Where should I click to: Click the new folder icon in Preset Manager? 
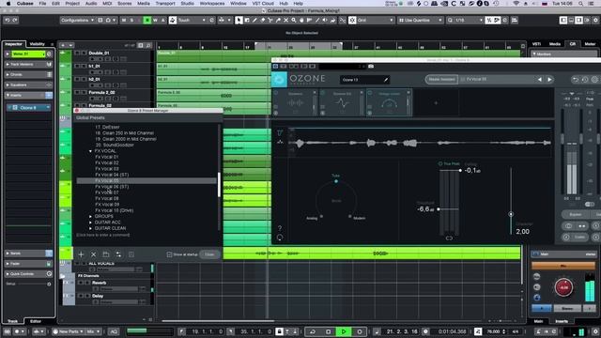[106, 254]
